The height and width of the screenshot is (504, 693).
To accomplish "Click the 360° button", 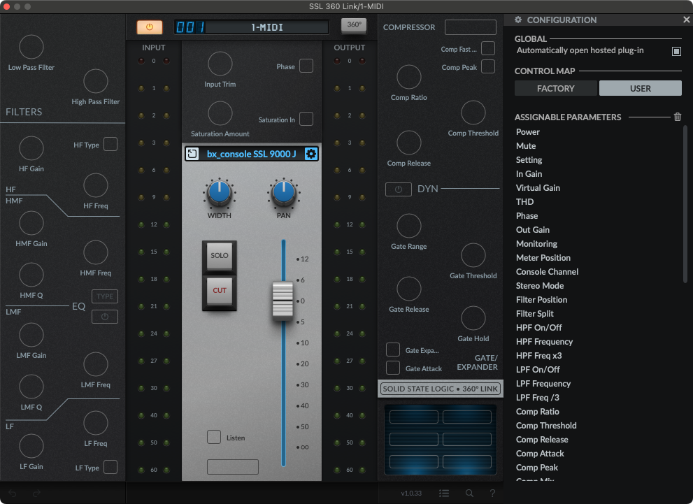I will pyautogui.click(x=354, y=25).
